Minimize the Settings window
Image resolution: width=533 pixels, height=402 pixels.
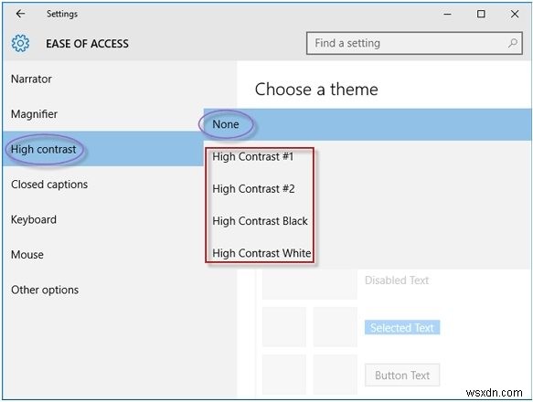click(x=447, y=14)
